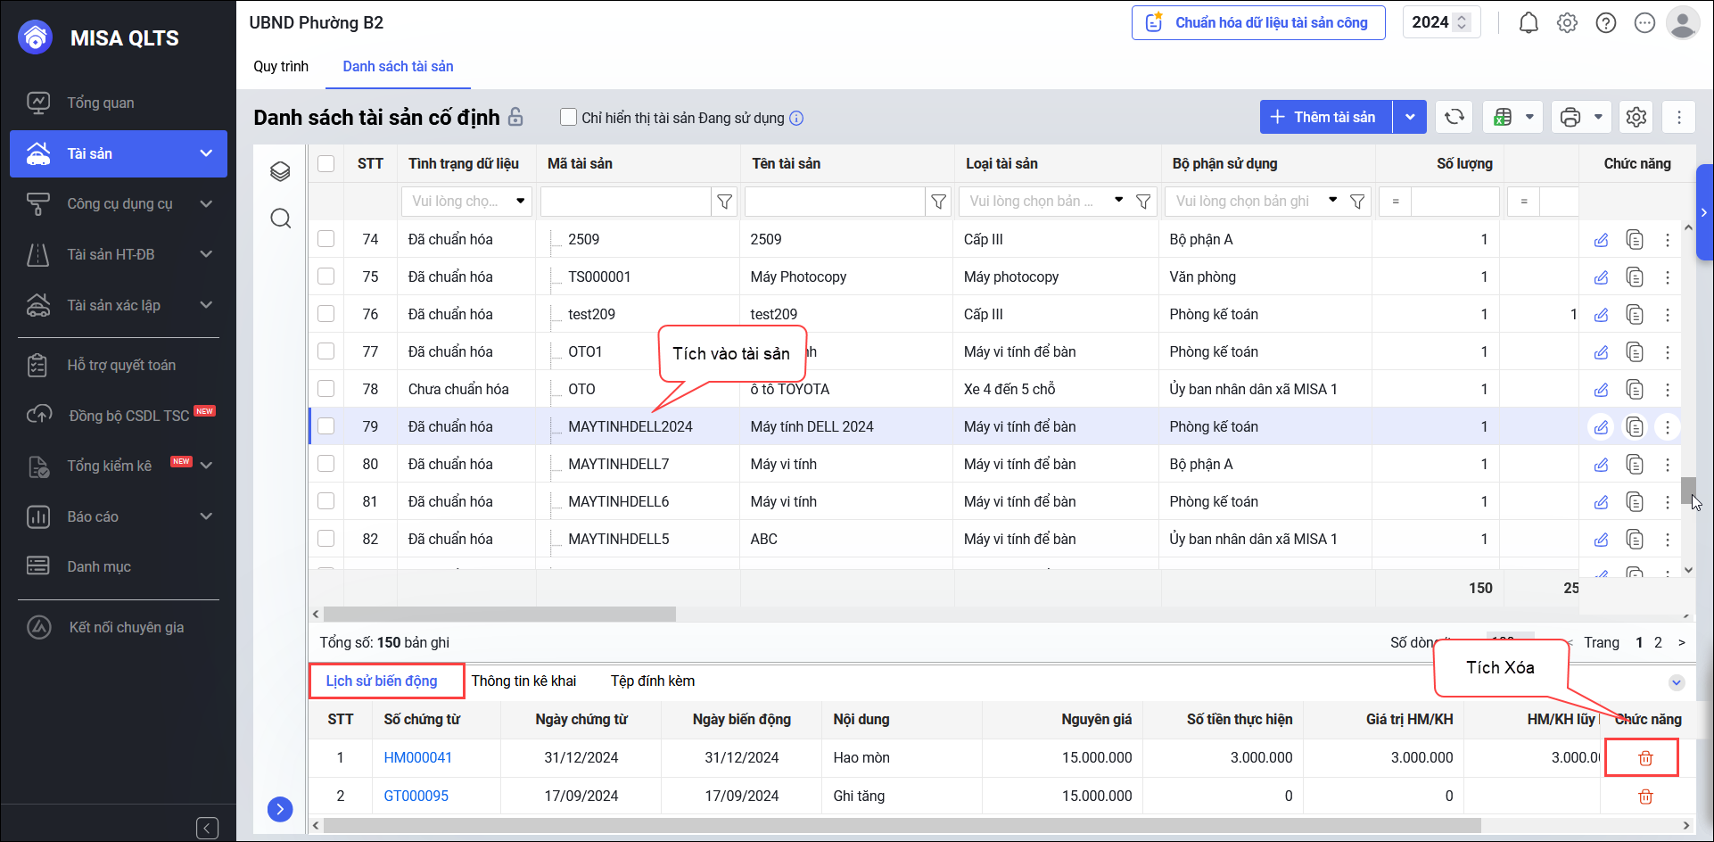Viewport: 1714px width, 842px height.
Task: Toggle the select-all header checkbox
Action: click(326, 163)
